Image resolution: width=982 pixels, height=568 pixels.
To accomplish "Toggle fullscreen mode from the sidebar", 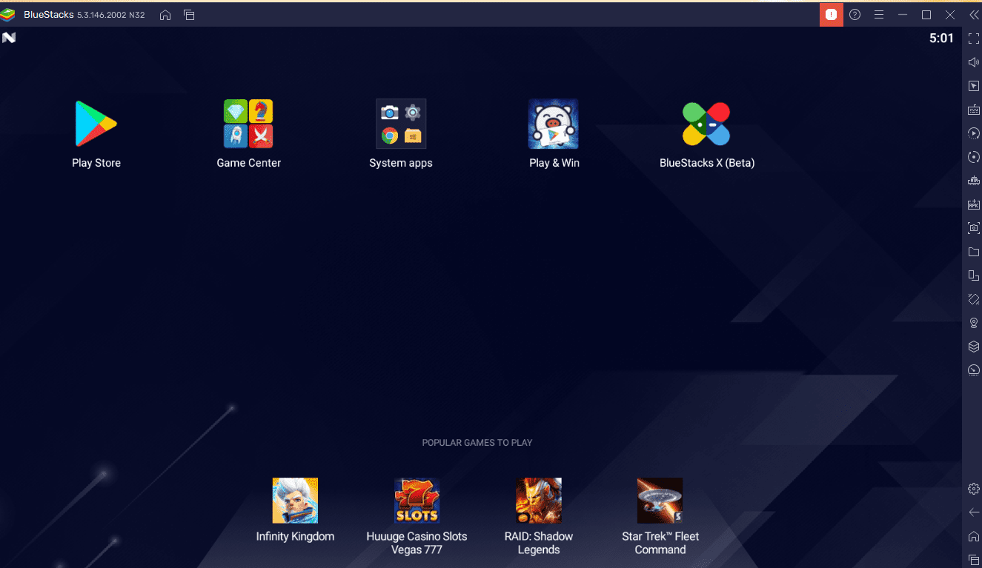I will (x=974, y=39).
